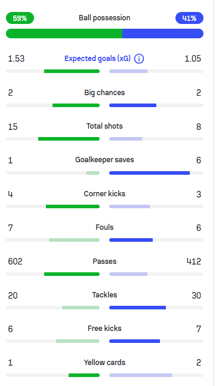Click the Corner kicks label
The height and width of the screenshot is (386, 216).
(x=104, y=194)
